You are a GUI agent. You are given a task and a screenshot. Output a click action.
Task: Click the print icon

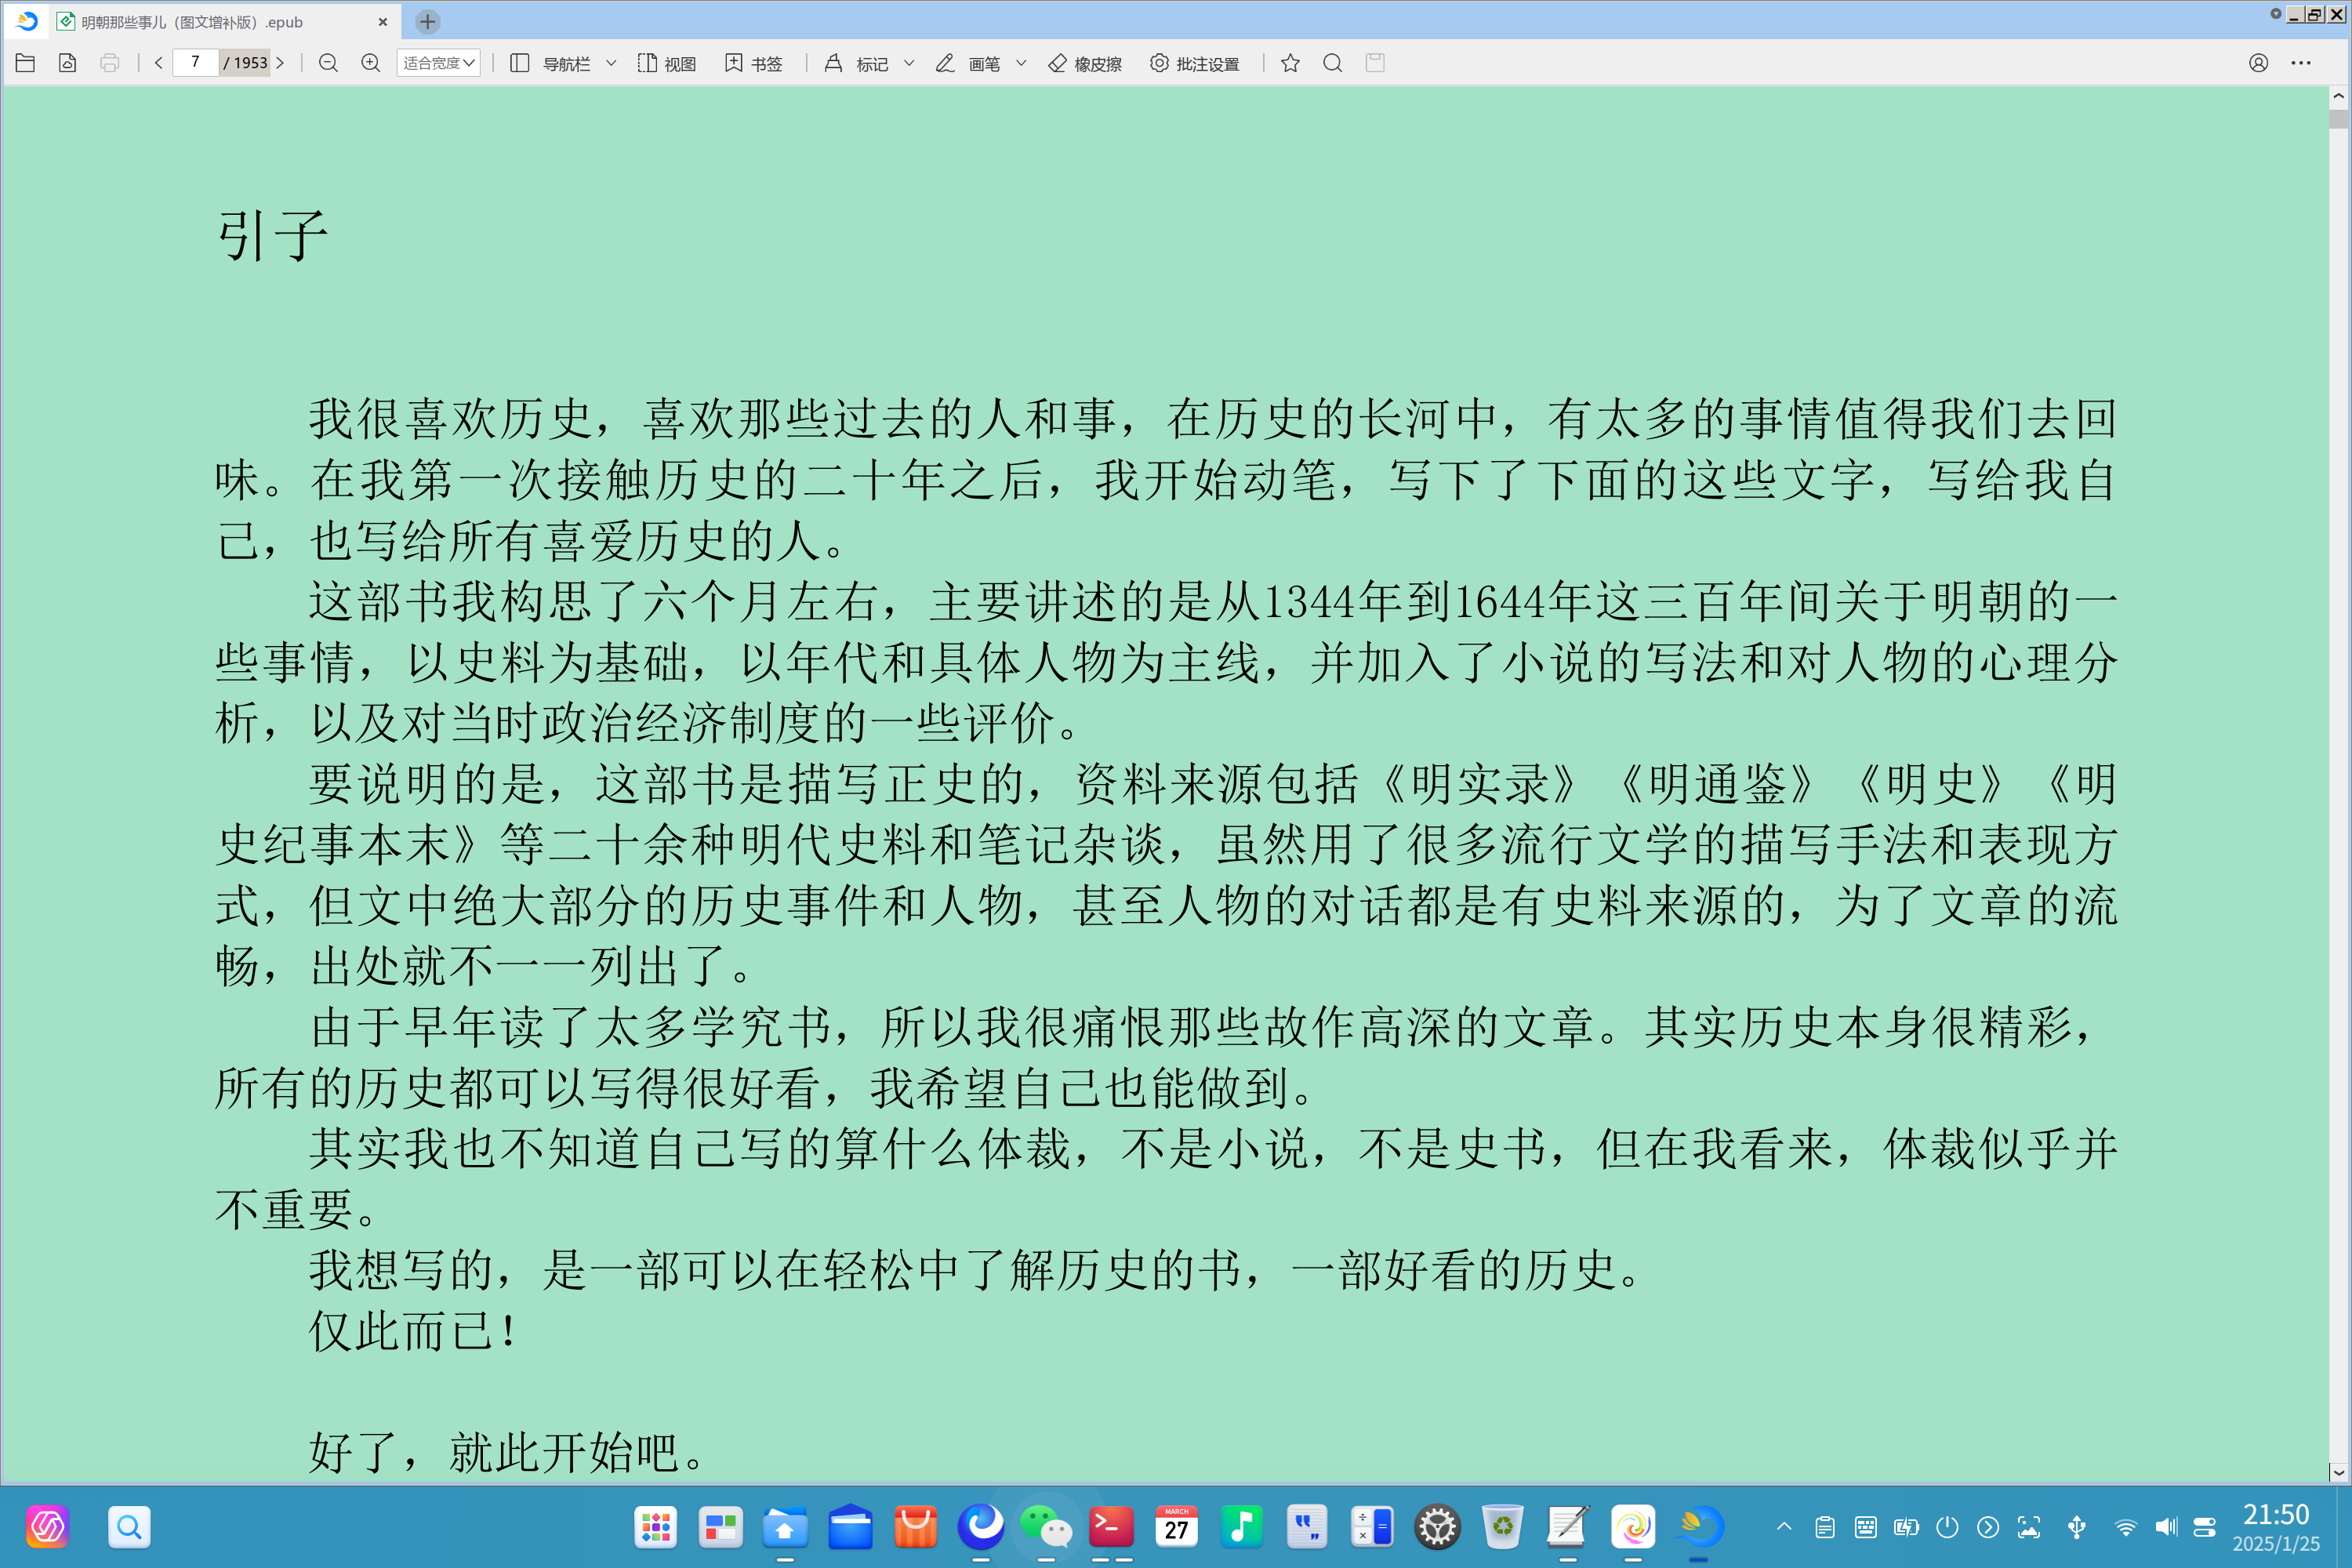point(110,63)
